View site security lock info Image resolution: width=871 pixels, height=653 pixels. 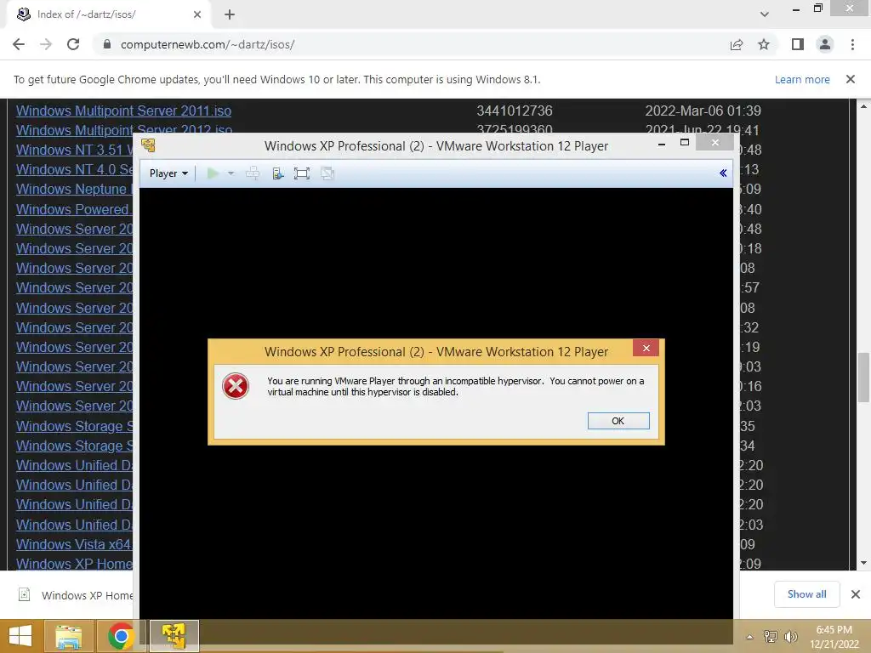(107, 44)
